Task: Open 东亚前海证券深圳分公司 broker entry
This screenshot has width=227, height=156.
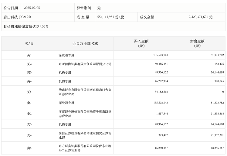Action: [x=85, y=64]
